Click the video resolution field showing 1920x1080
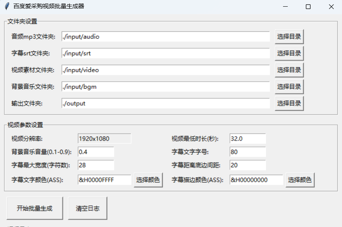This screenshot has height=227, width=342. [104, 138]
